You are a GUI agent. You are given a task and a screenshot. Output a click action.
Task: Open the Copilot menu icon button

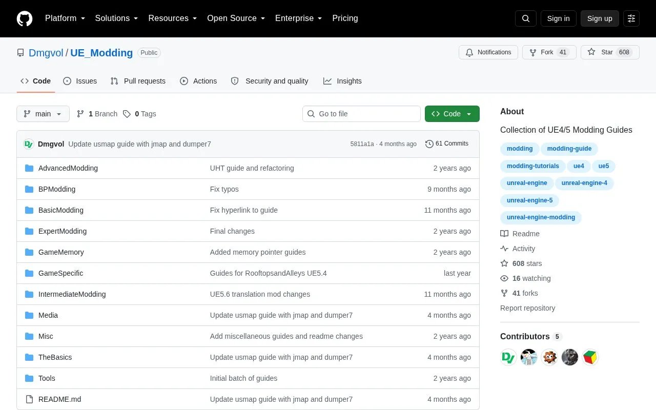(x=631, y=18)
